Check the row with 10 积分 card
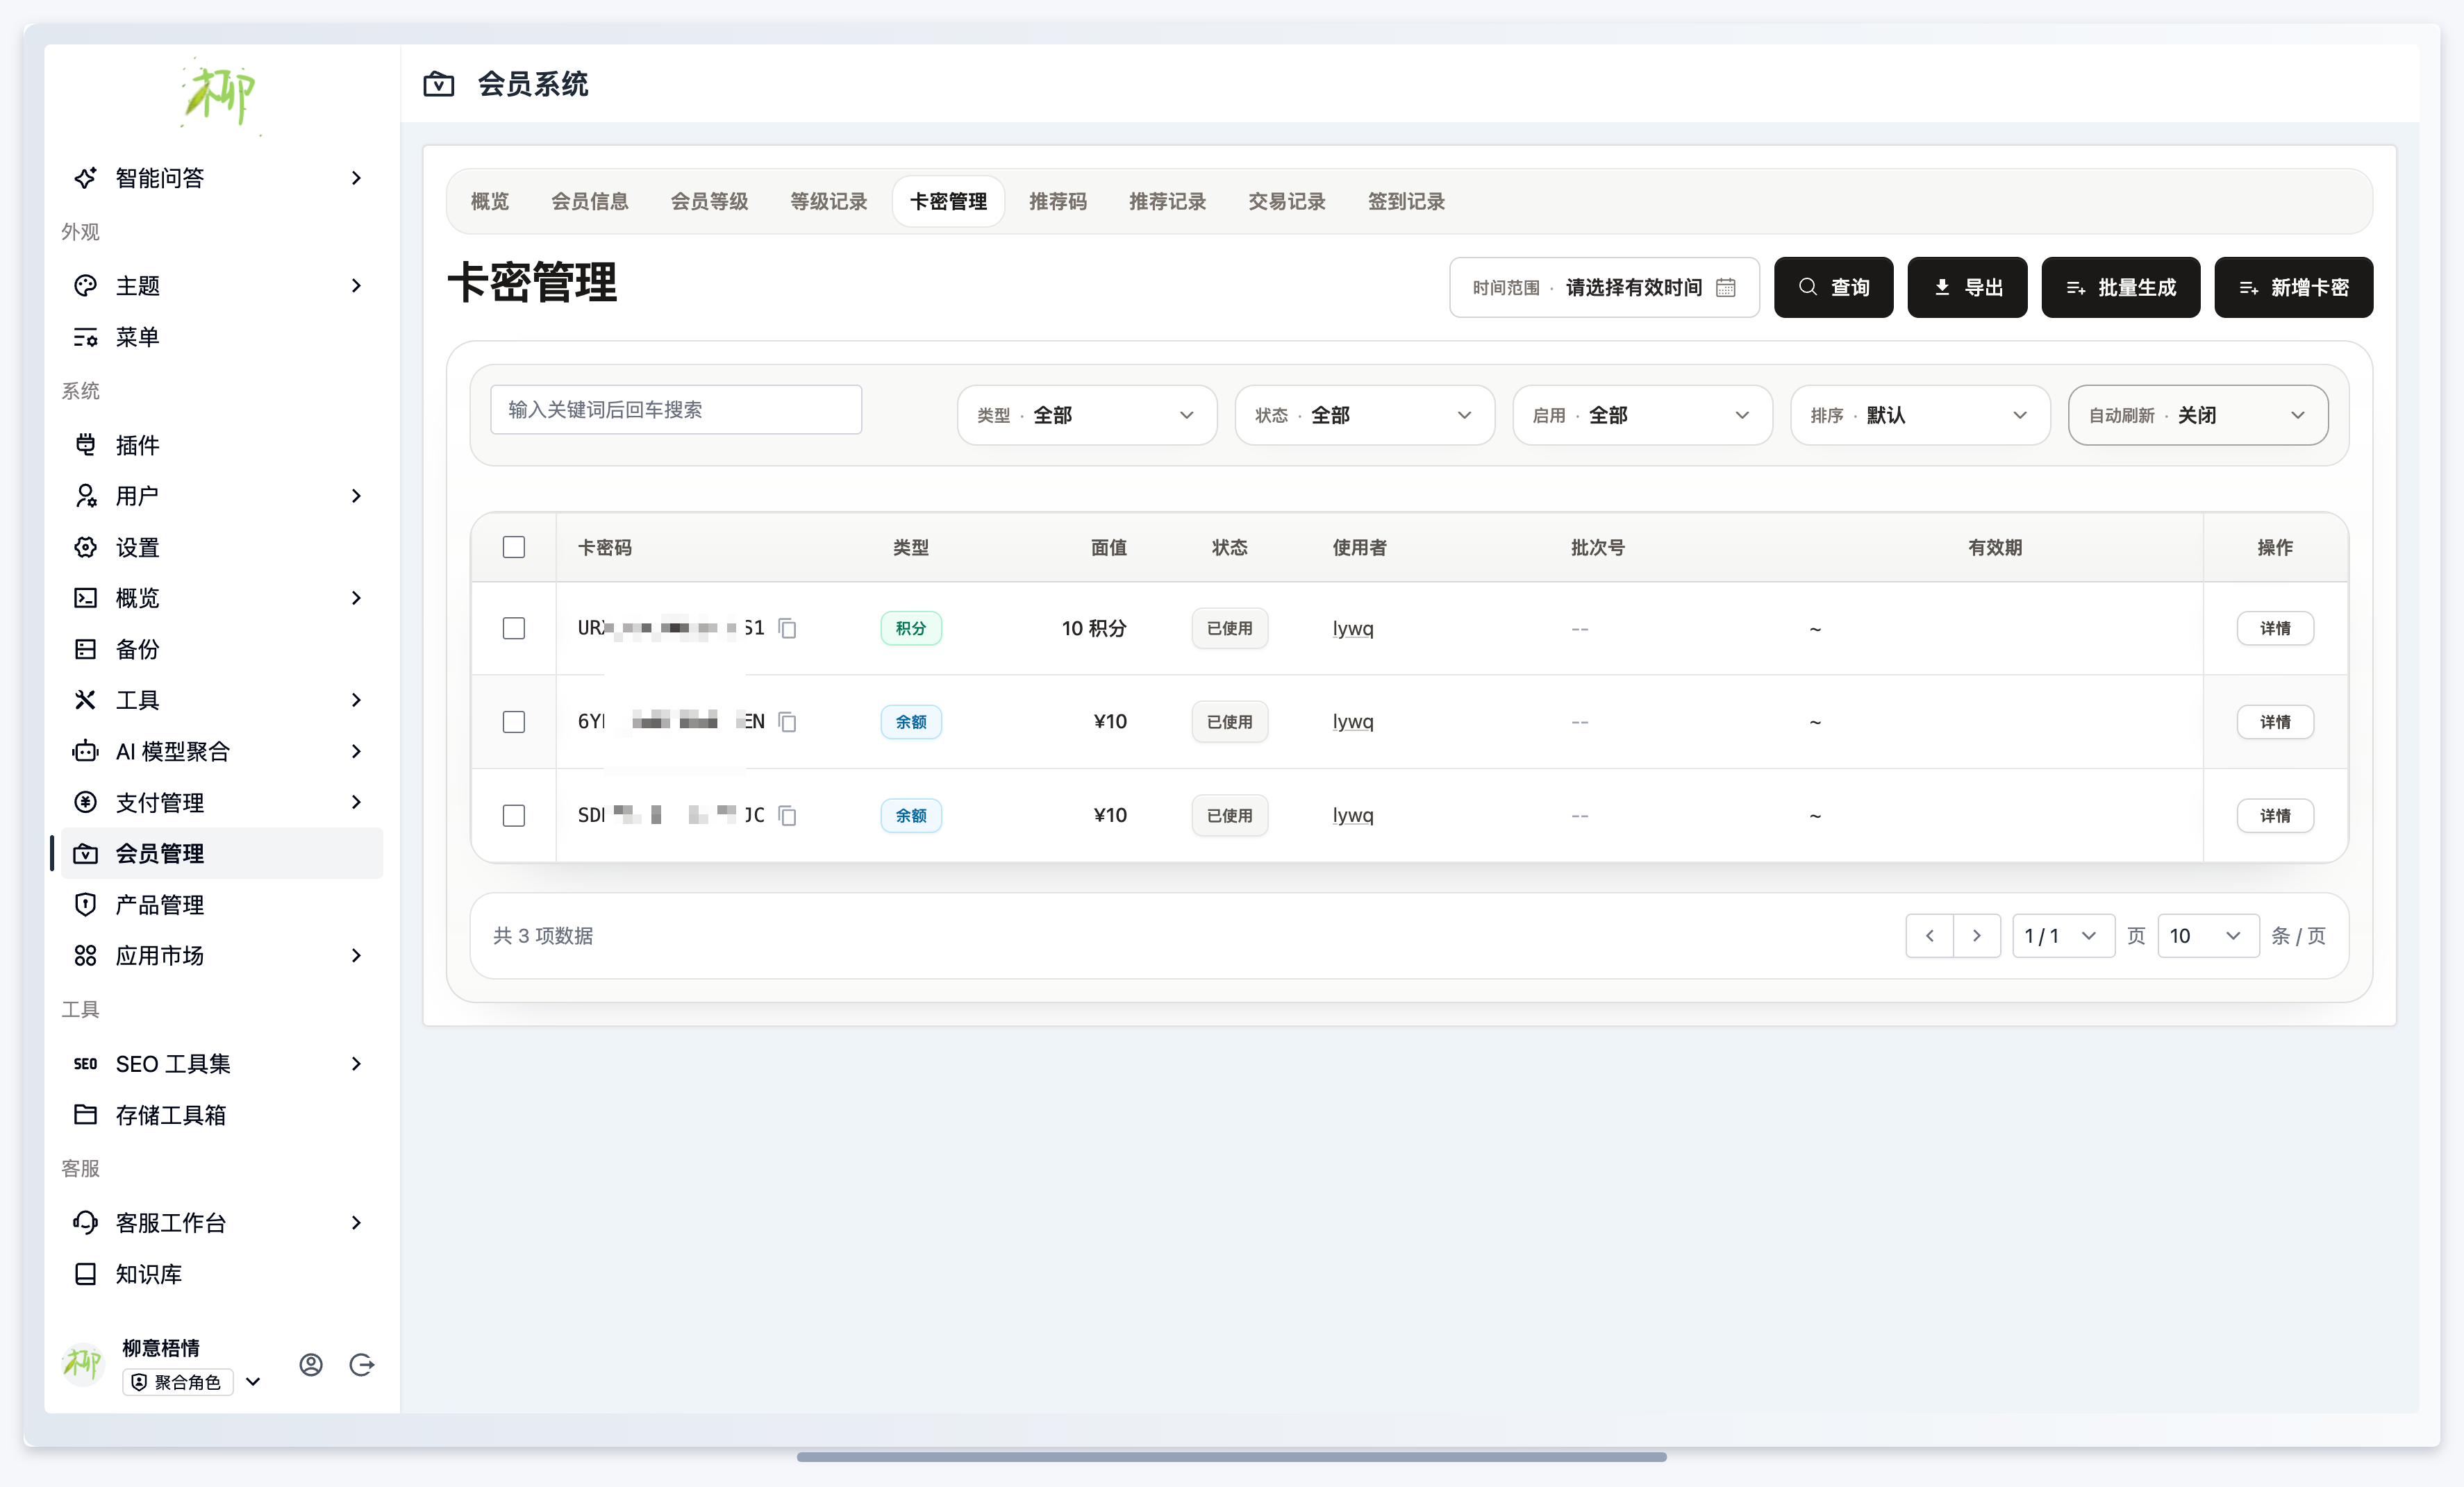The height and width of the screenshot is (1487, 2464). point(514,628)
